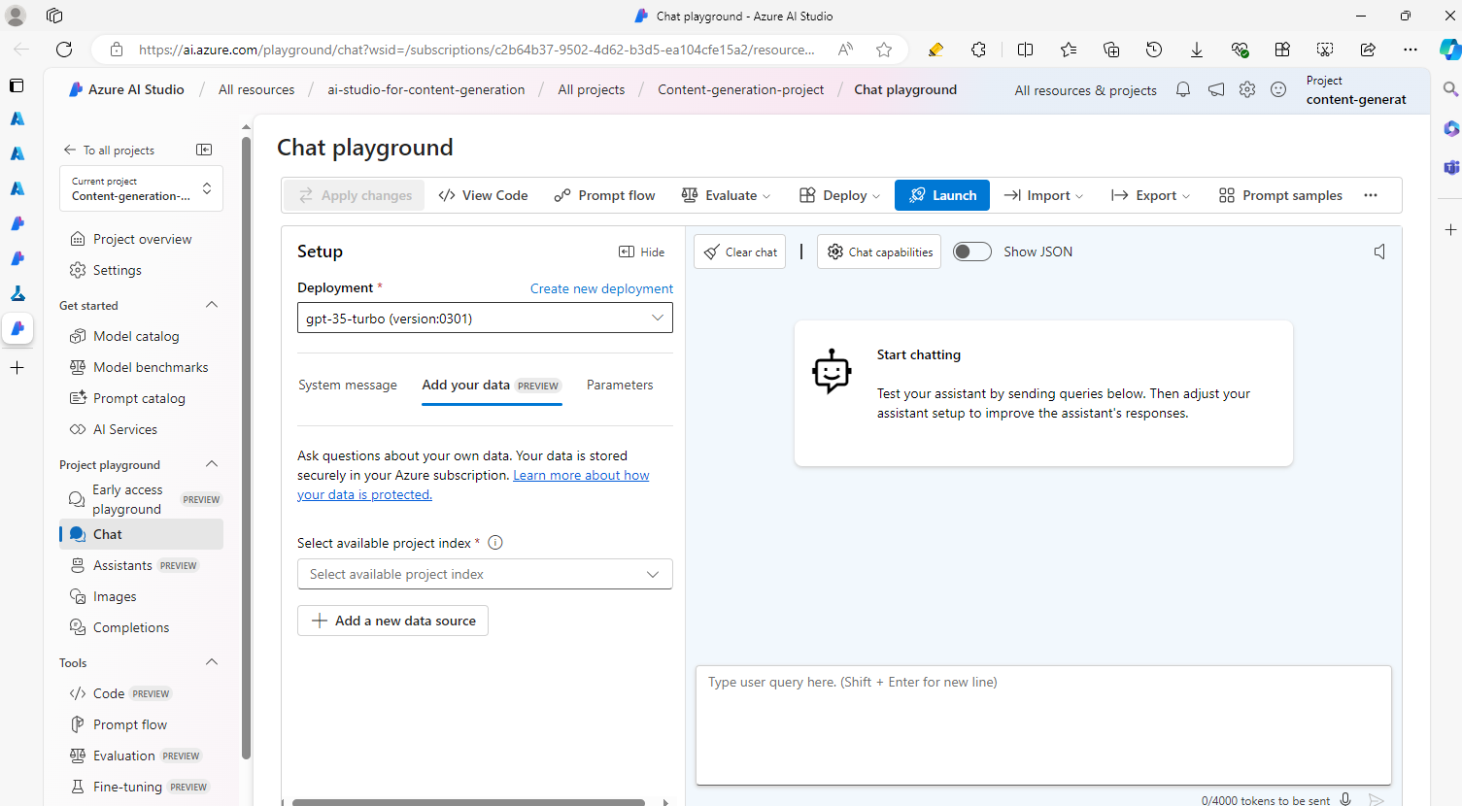The image size is (1462, 806).
Task: Collapse the Project playground section
Action: (212, 464)
